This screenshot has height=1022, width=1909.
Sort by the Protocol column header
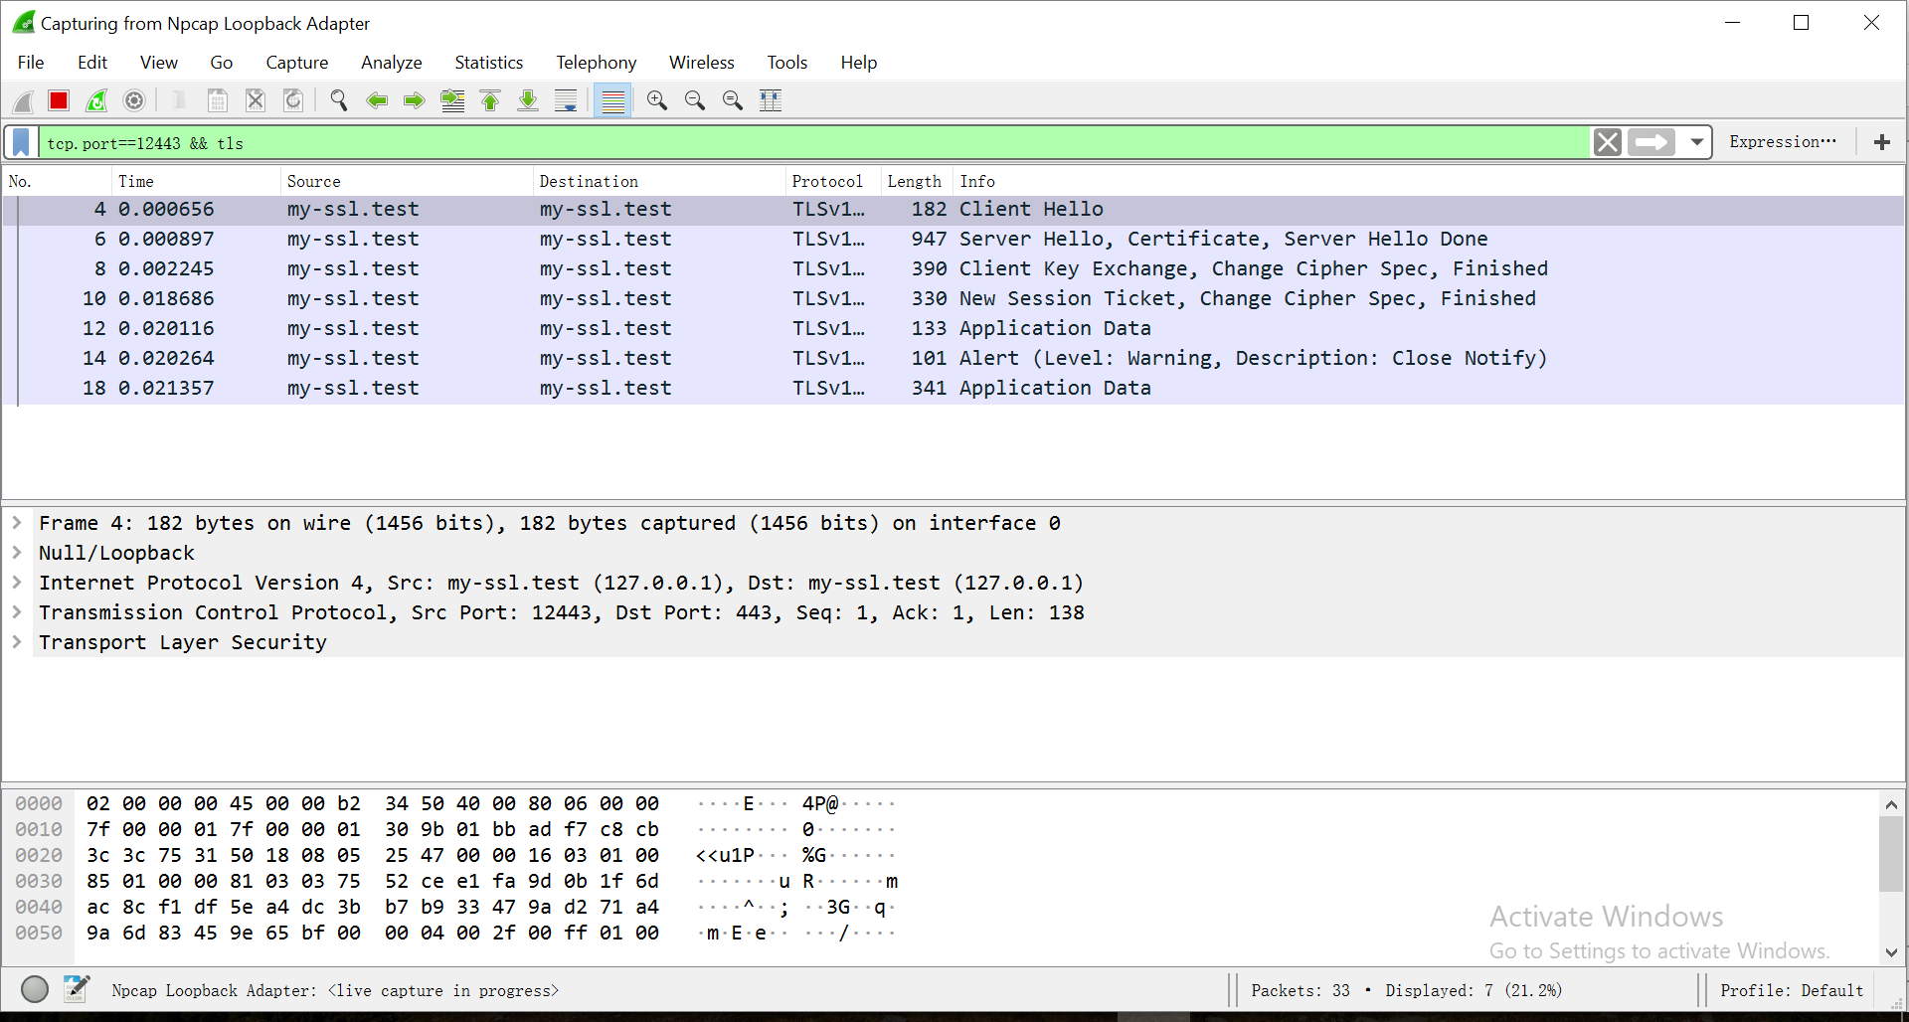[x=833, y=181]
